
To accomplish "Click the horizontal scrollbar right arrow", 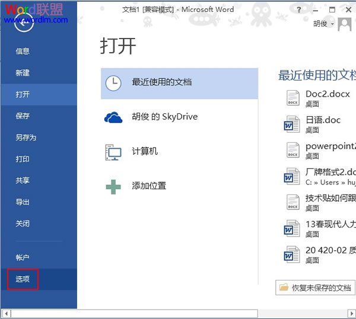I will pos(351,312).
